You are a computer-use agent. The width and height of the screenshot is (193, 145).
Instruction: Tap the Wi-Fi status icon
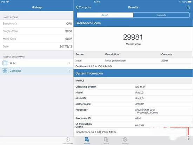(8, 2)
